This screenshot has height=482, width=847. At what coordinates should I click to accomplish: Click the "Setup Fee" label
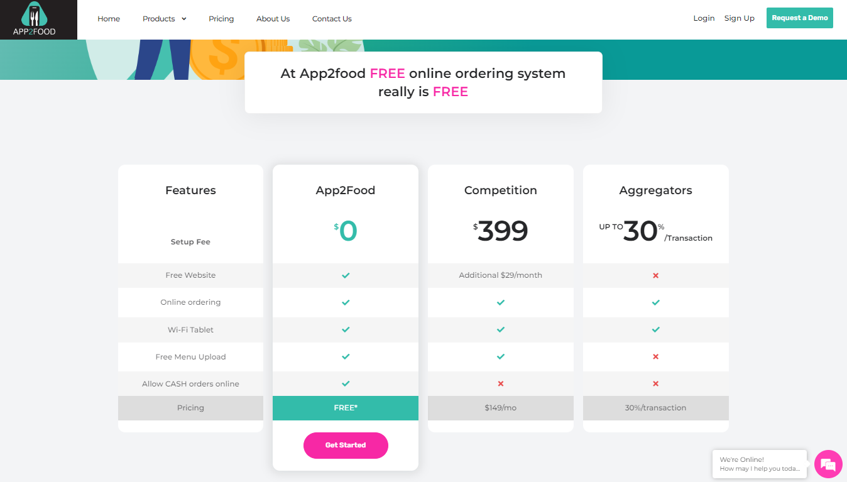(x=190, y=242)
